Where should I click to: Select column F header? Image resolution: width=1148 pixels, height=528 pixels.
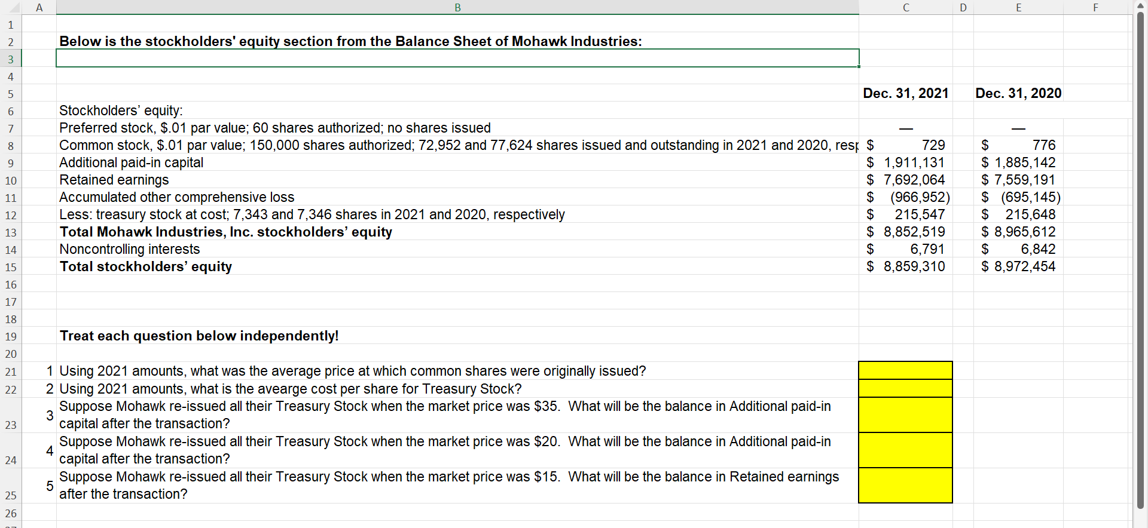pos(1095,7)
